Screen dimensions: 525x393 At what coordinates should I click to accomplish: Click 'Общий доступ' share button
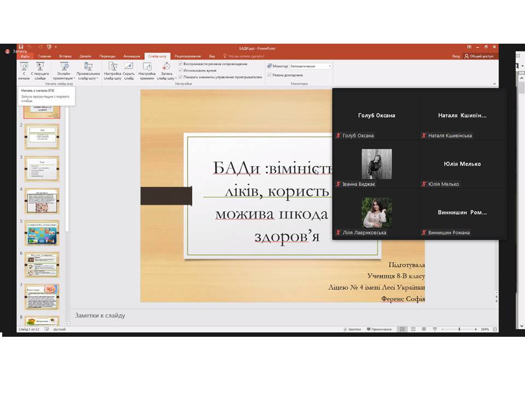tap(479, 56)
